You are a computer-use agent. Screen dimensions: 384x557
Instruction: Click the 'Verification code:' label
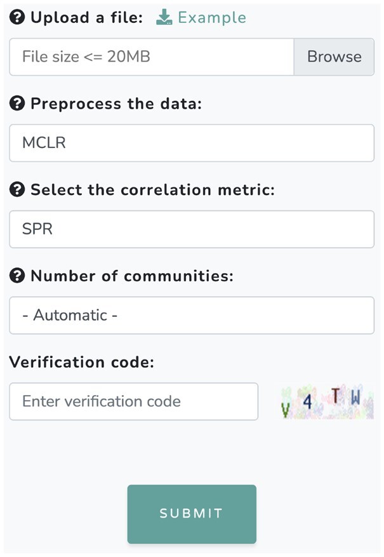[82, 363]
